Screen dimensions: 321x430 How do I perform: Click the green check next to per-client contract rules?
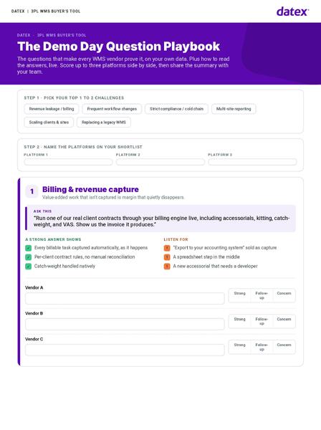click(x=29, y=257)
